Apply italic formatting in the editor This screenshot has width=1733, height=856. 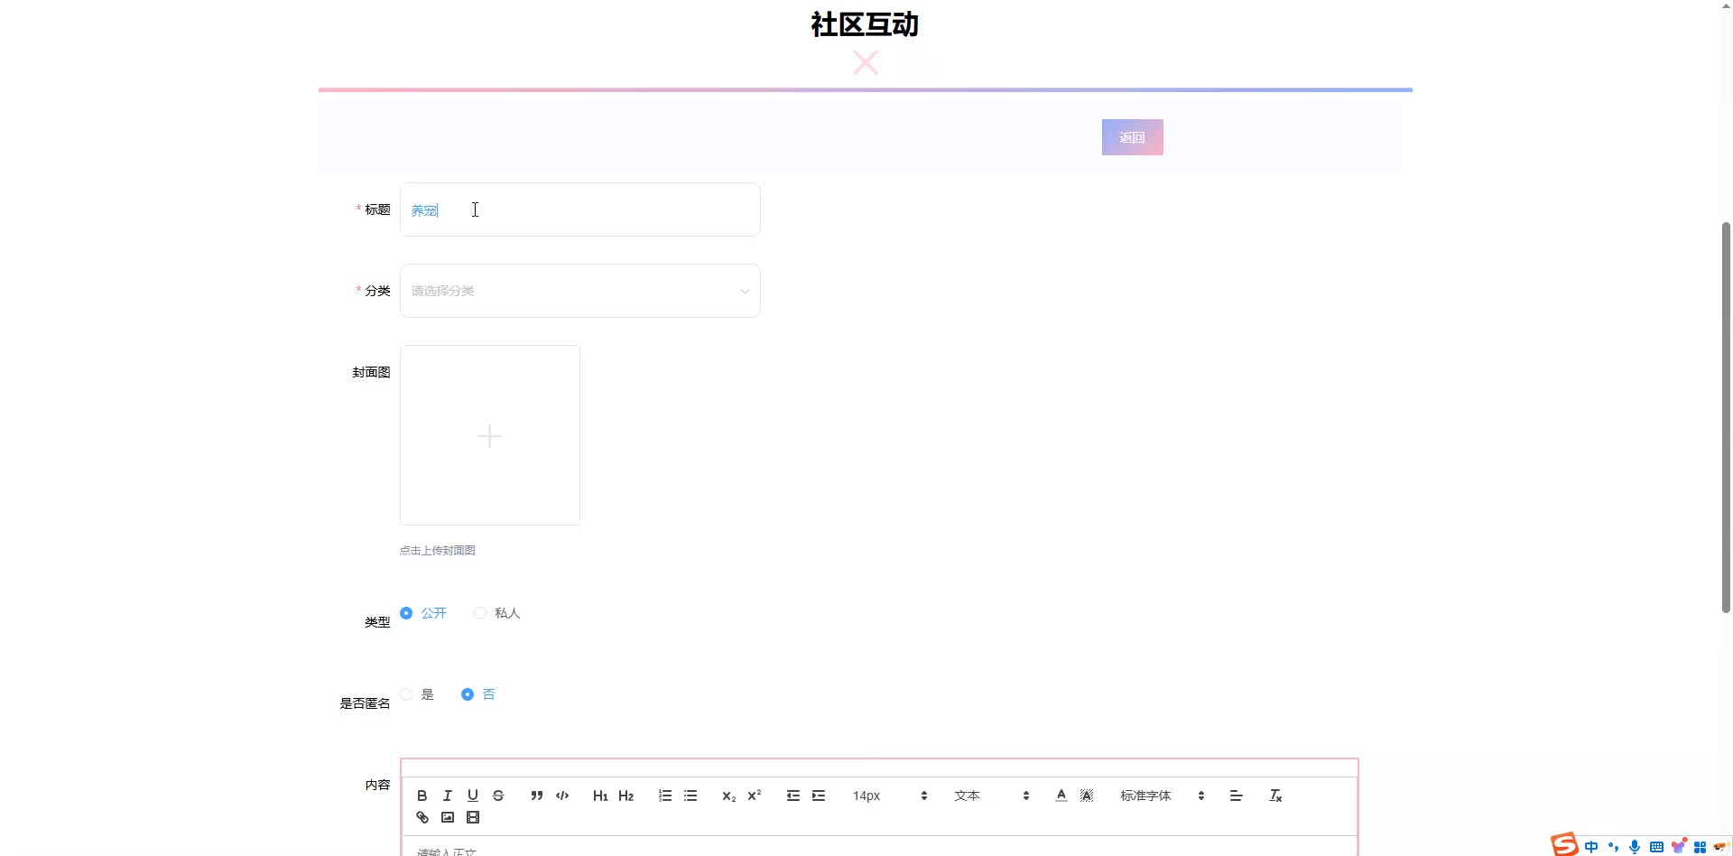point(447,796)
